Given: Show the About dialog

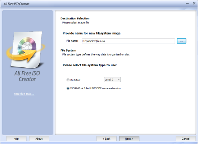Looking at the screenshot, I should point(39,139).
